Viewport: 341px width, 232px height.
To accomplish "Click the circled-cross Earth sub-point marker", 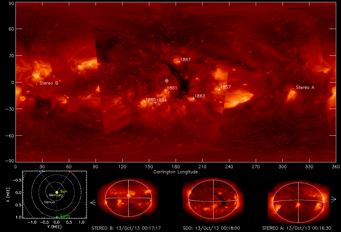I will tap(167, 81).
